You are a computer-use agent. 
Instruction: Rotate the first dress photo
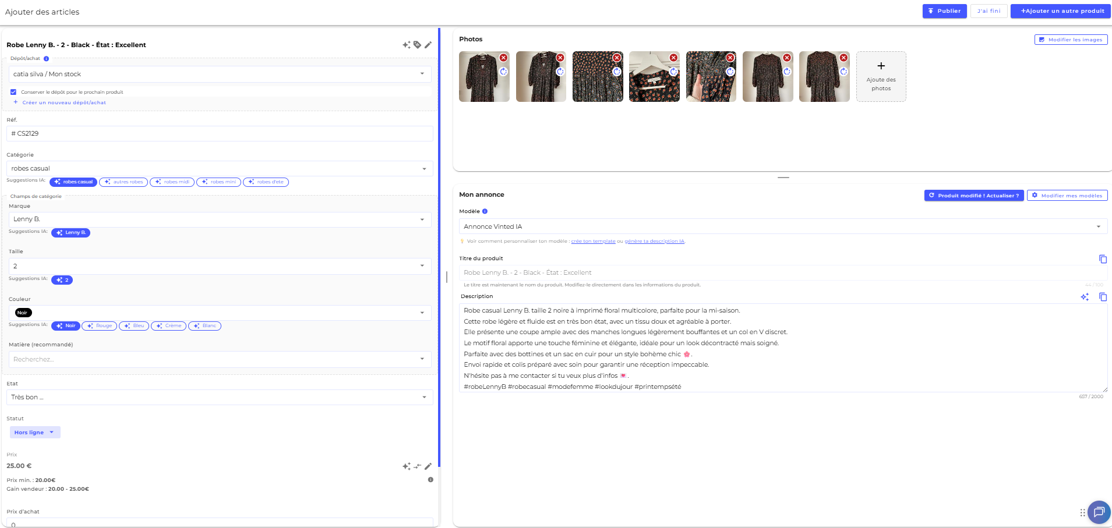pos(503,72)
